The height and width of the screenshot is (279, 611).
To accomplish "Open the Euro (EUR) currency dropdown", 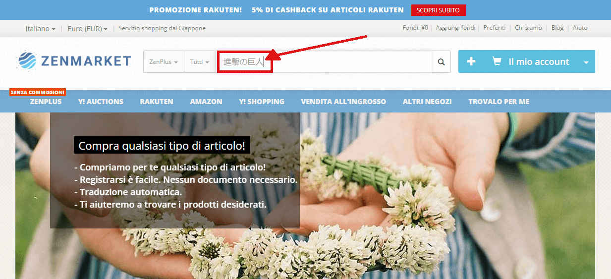I will point(87,29).
